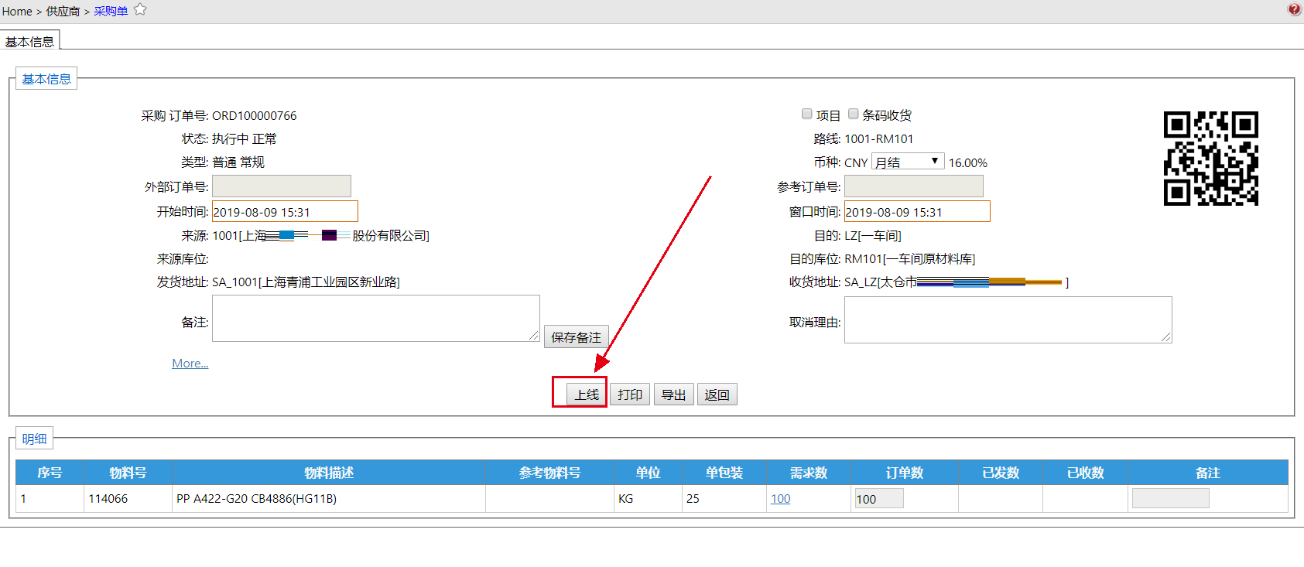Select material number 114066 cell
Image resolution: width=1304 pixels, height=567 pixels.
click(128, 499)
